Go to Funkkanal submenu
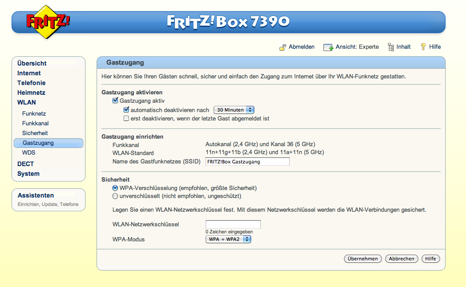466x287 pixels. click(x=35, y=123)
